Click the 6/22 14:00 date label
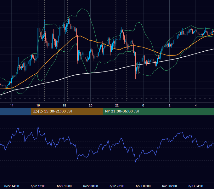This screenshot has height=189, width=214. (12, 186)
